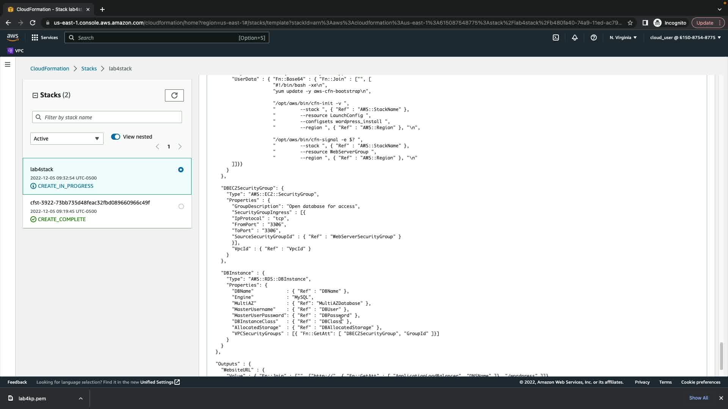Click the template vertical scrollbar

click(x=721, y=356)
